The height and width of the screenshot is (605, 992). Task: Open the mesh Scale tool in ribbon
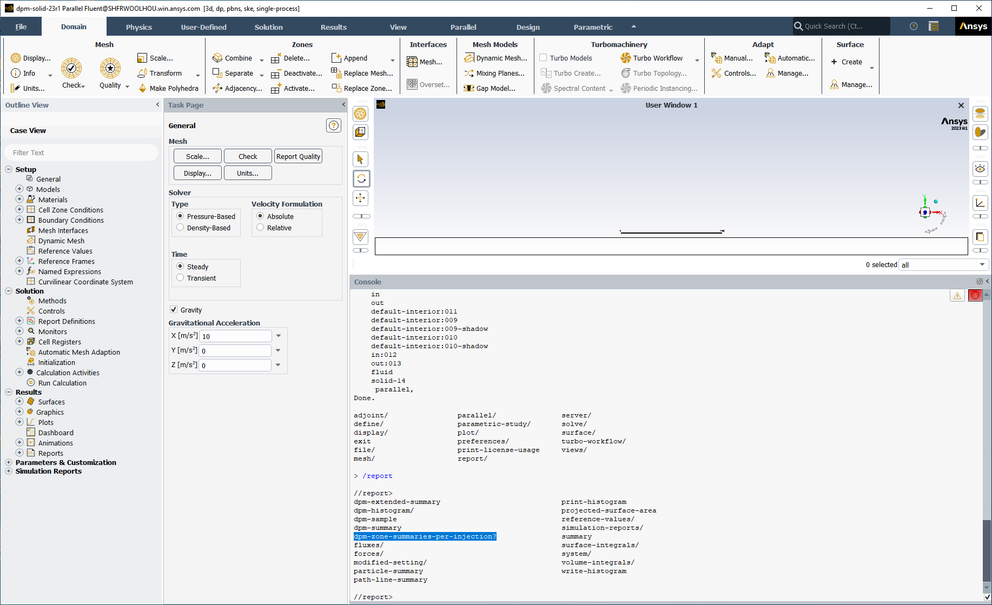[x=155, y=58]
